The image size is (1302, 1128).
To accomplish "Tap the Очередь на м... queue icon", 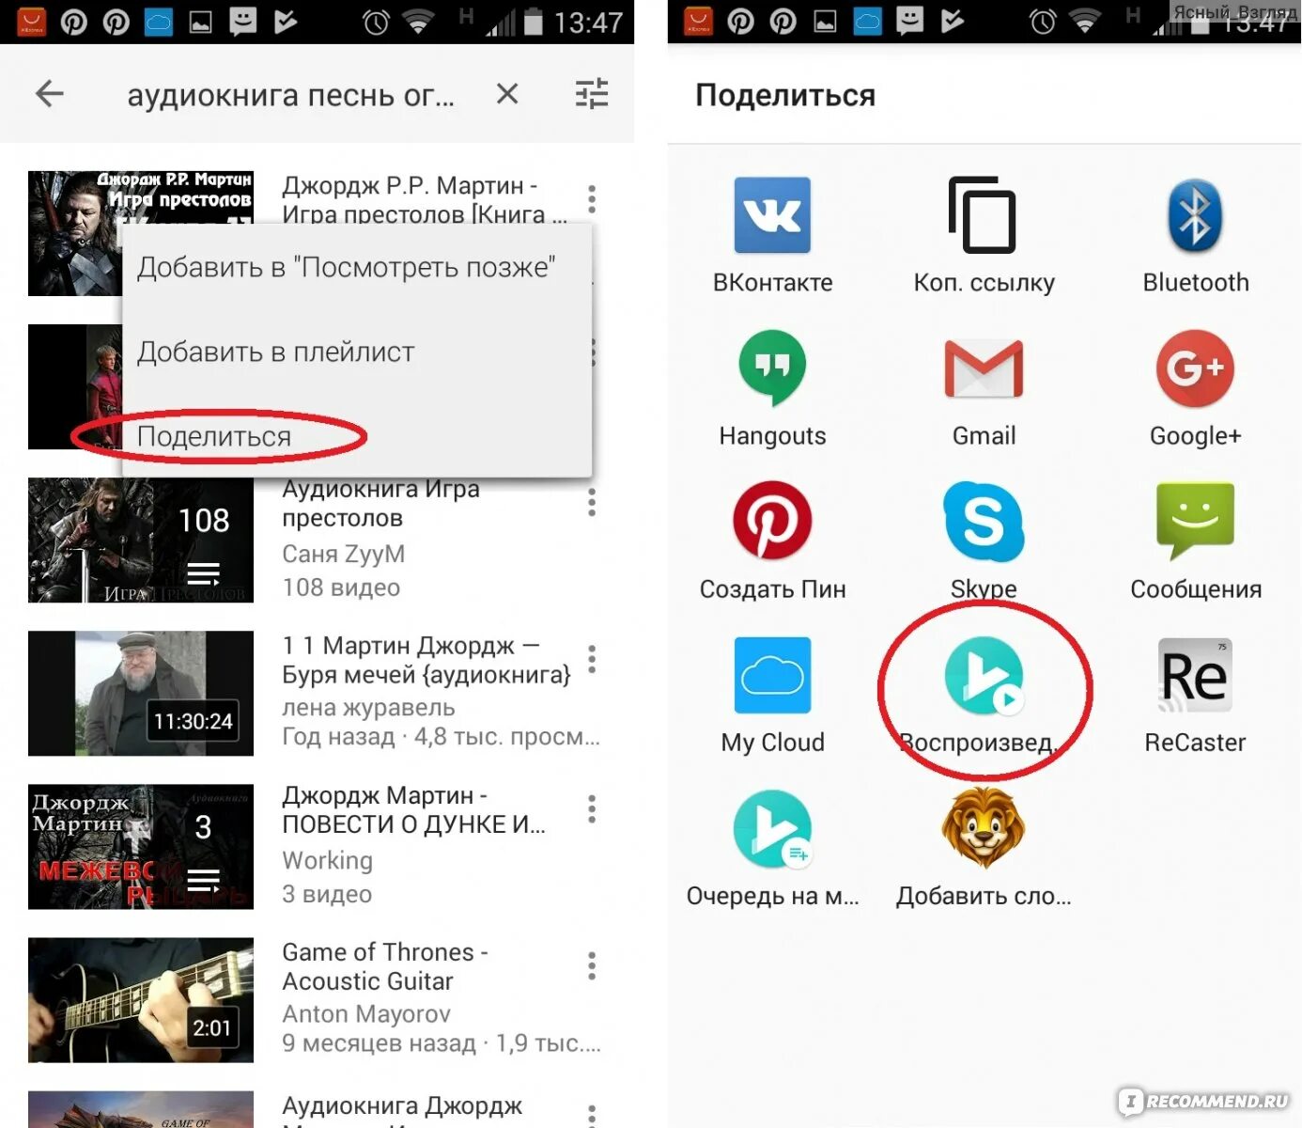I will pos(772,829).
